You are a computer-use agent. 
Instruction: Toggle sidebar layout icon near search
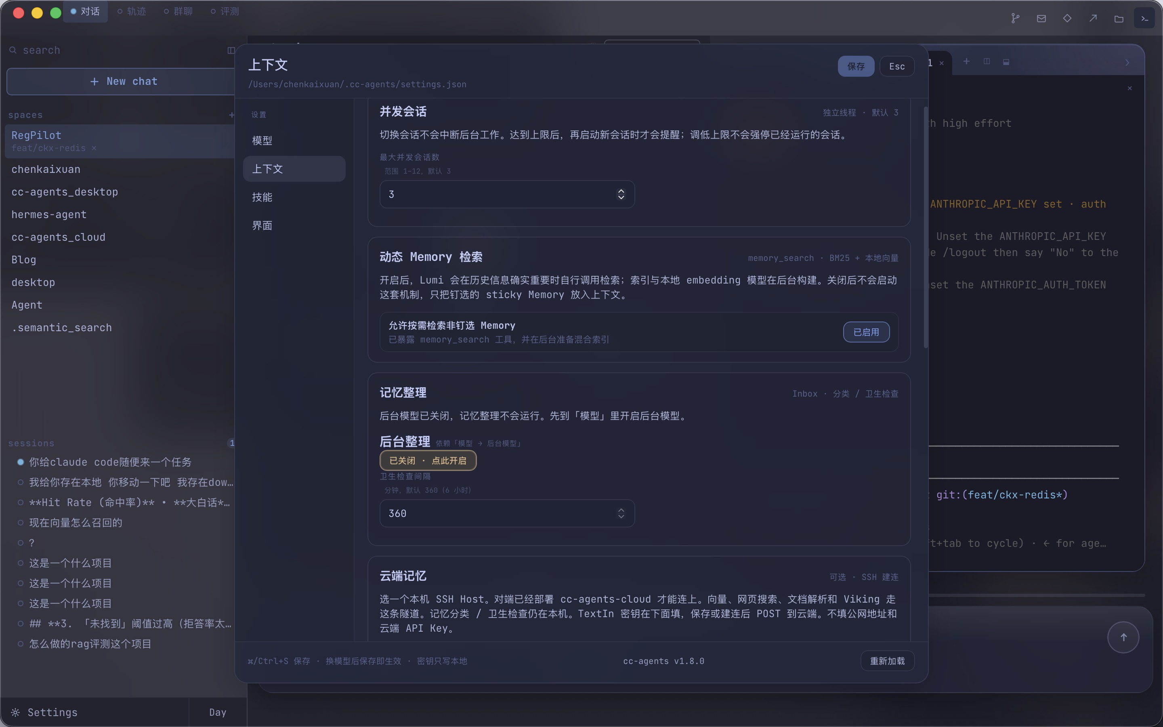[231, 50]
